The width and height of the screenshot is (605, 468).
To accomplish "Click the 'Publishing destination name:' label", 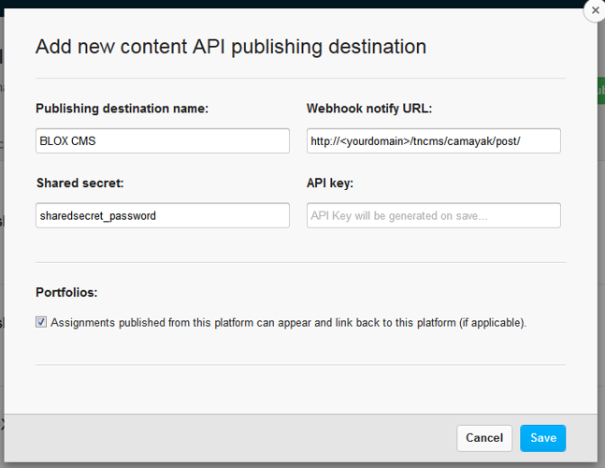I will (x=122, y=109).
